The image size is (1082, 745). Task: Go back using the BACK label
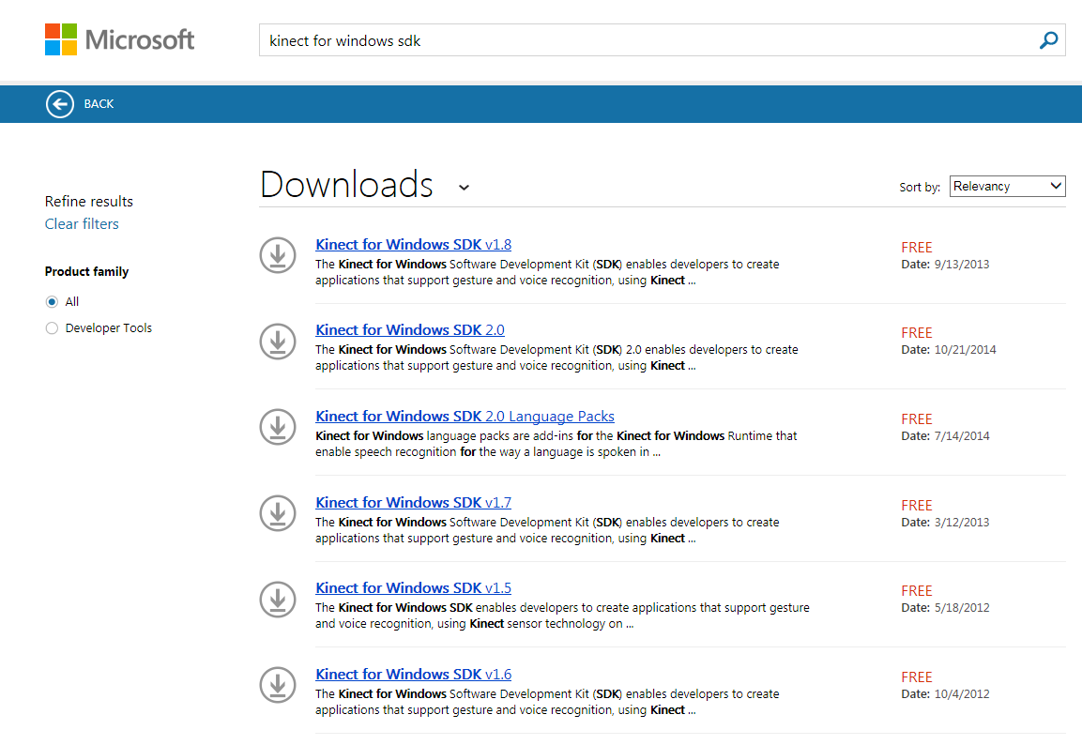click(x=99, y=104)
